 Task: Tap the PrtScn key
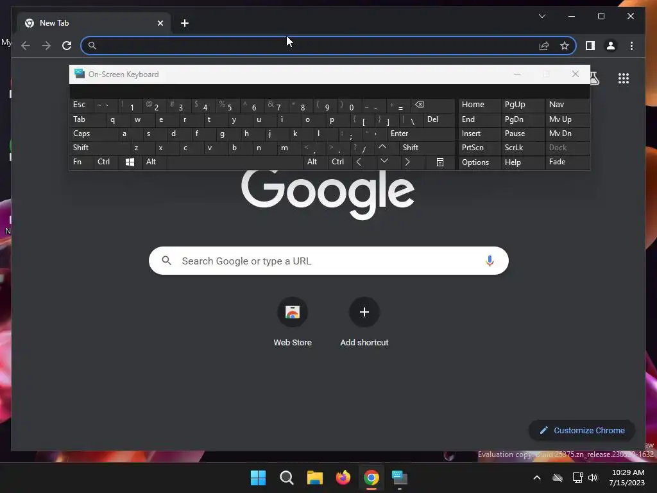coord(479,148)
